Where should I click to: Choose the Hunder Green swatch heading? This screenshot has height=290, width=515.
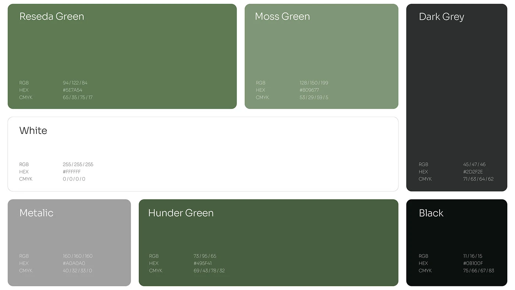click(181, 213)
